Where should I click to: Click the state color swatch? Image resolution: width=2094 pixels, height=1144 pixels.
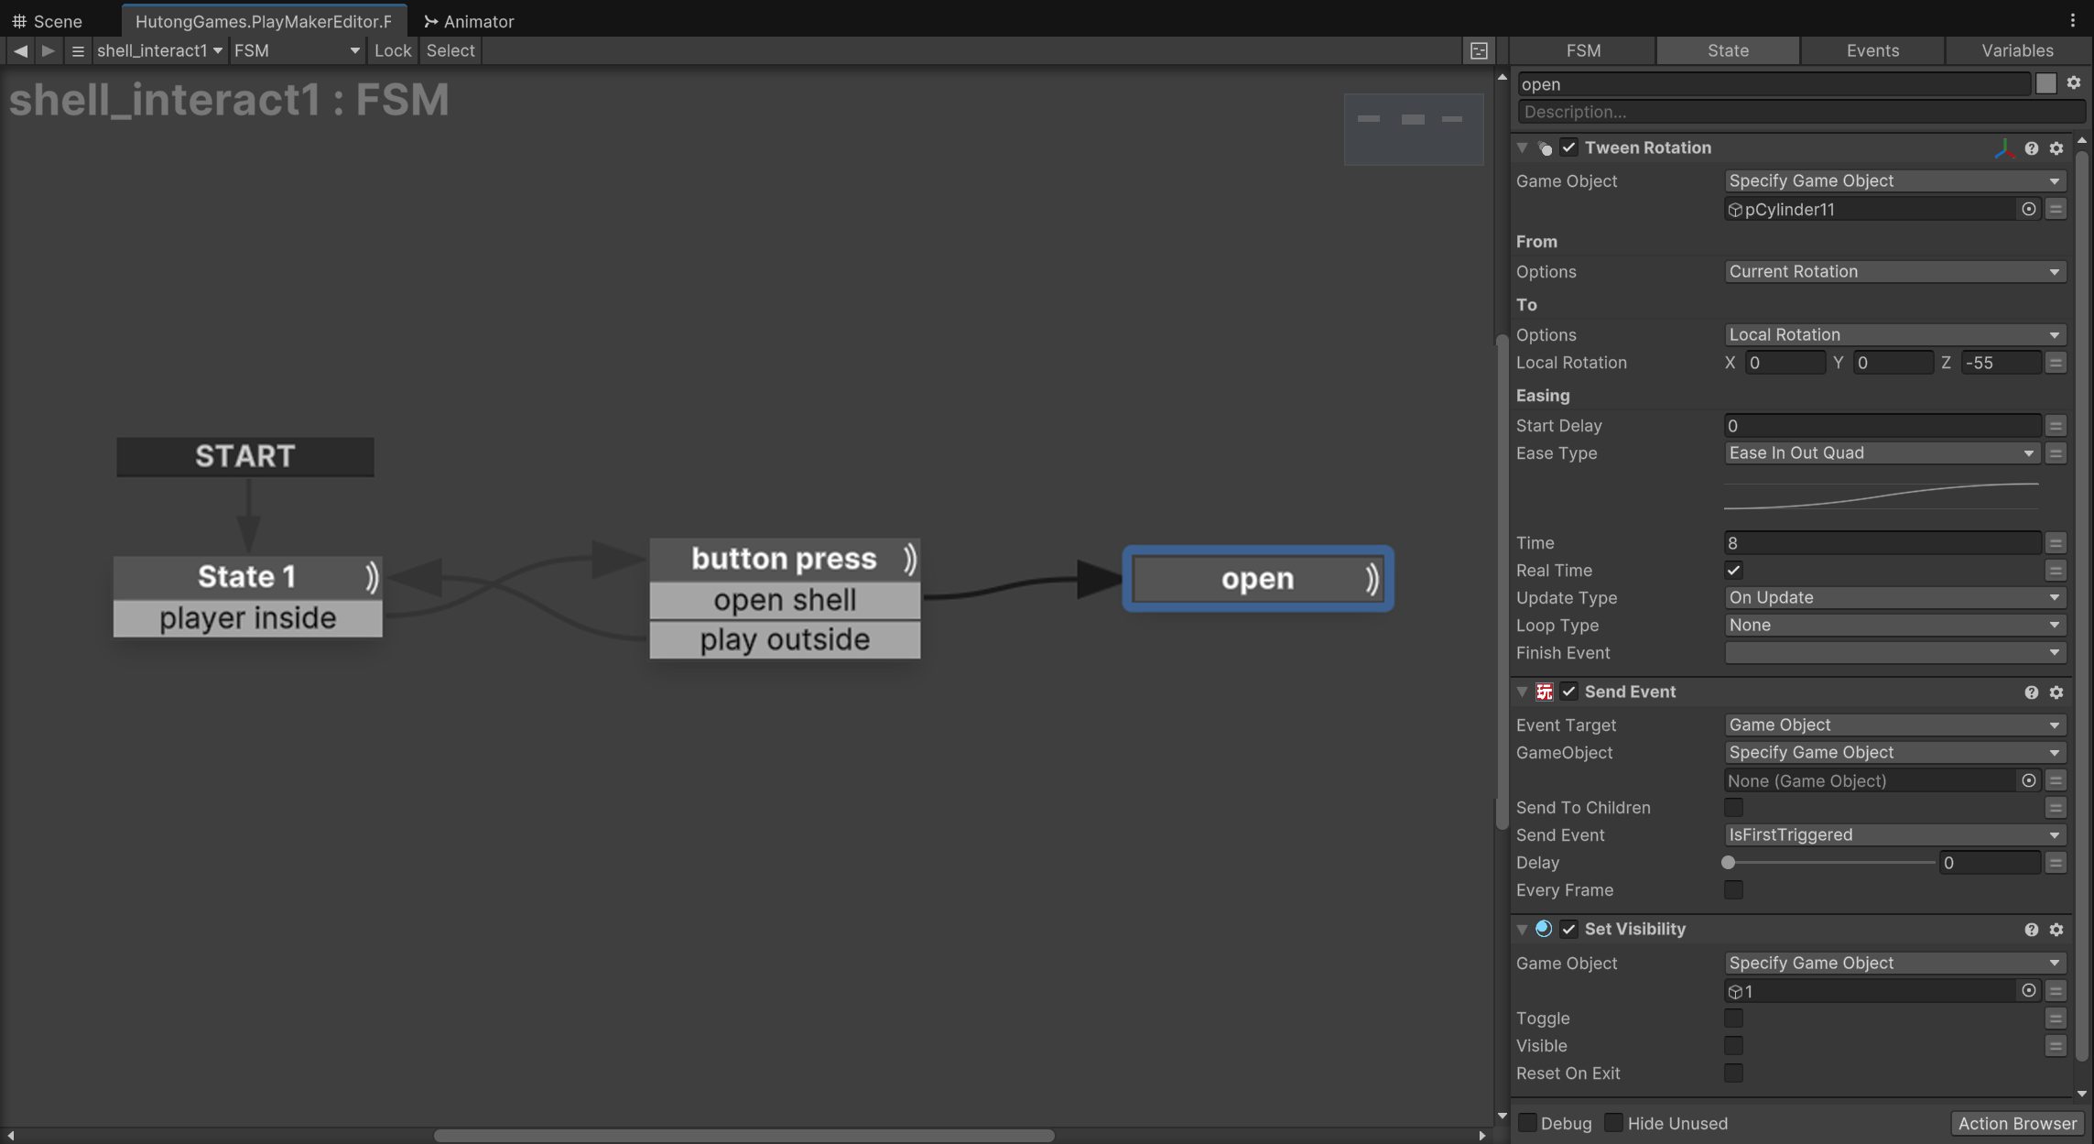(2046, 83)
